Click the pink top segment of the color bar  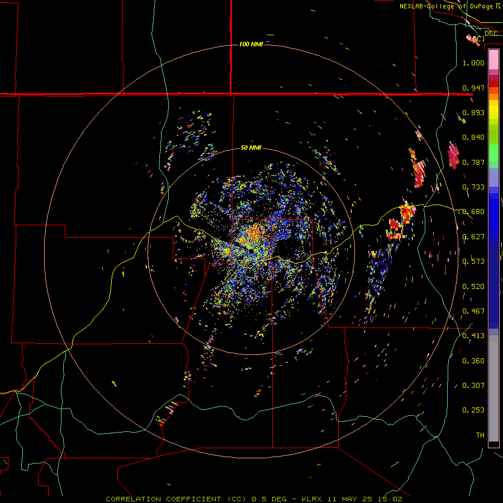[x=493, y=60]
